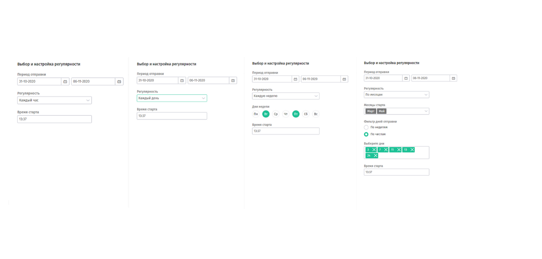The height and width of the screenshot is (259, 542).
Task: Click the 13:37 time field under Каждый час
Action: click(x=55, y=119)
